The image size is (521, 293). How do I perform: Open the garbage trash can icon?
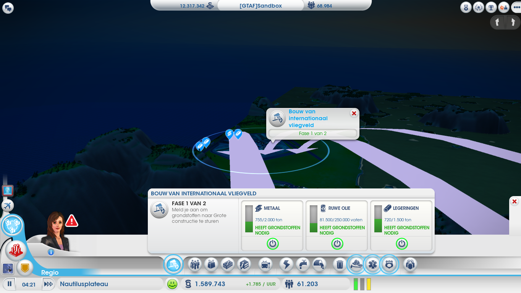pyautogui.click(x=340, y=264)
